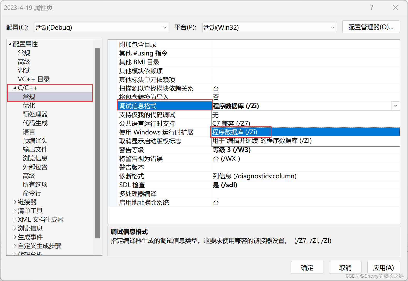Click the 取消 button
This screenshot has height=281, width=408.
pos(345,268)
